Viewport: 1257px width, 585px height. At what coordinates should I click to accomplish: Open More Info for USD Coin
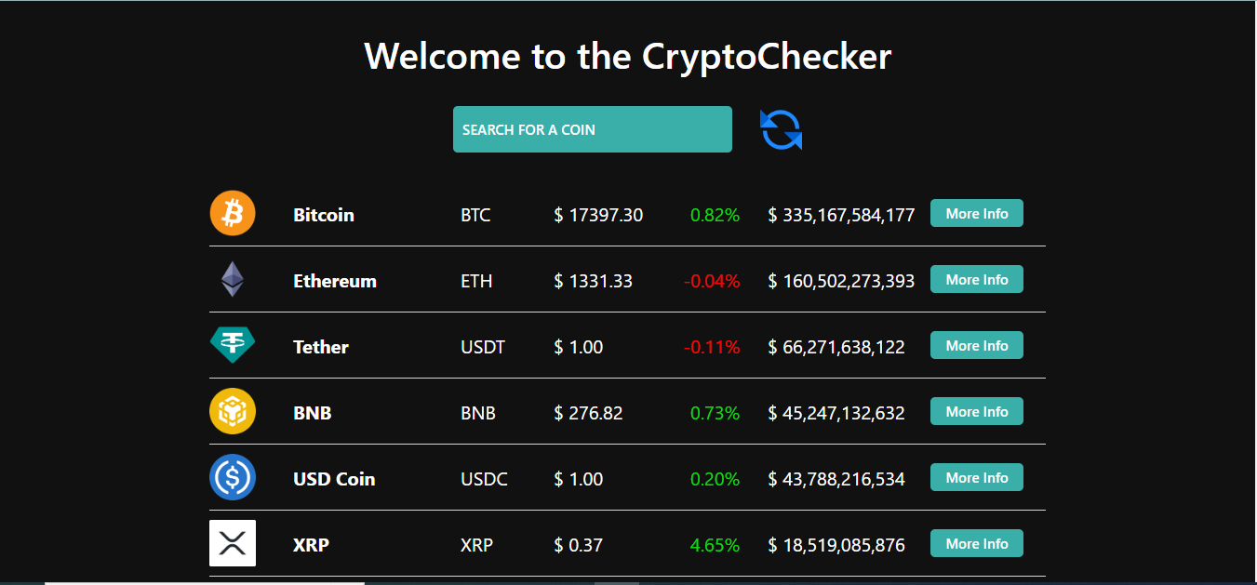[x=976, y=477]
